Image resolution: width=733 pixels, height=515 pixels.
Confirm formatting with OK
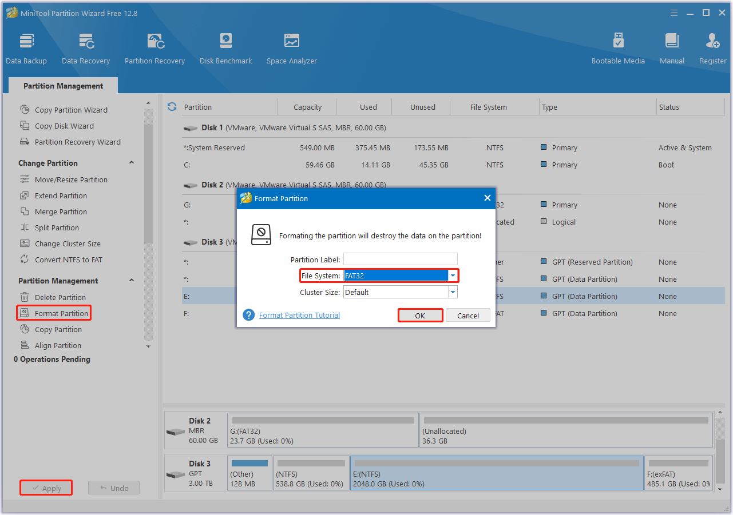(x=420, y=316)
